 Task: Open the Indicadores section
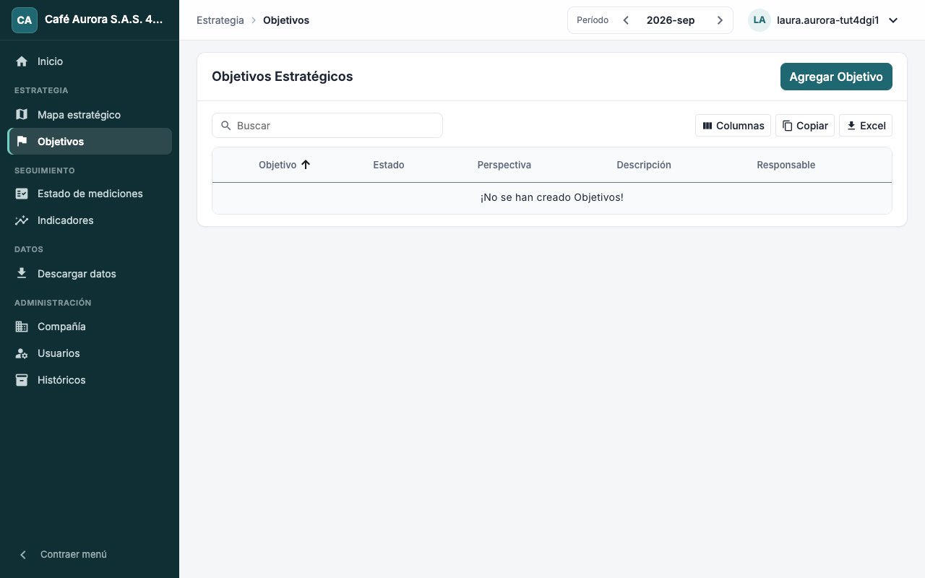[90, 220]
